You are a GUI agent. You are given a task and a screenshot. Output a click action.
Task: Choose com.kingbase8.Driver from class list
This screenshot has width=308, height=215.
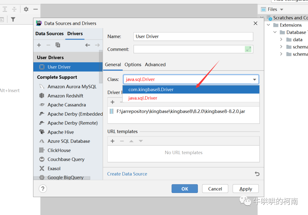[x=191, y=89]
